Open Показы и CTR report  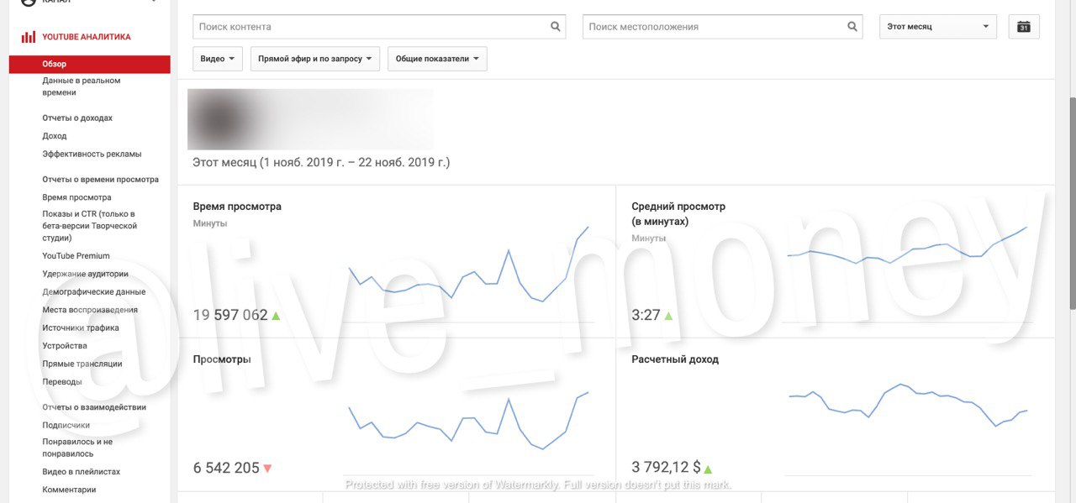(x=90, y=226)
